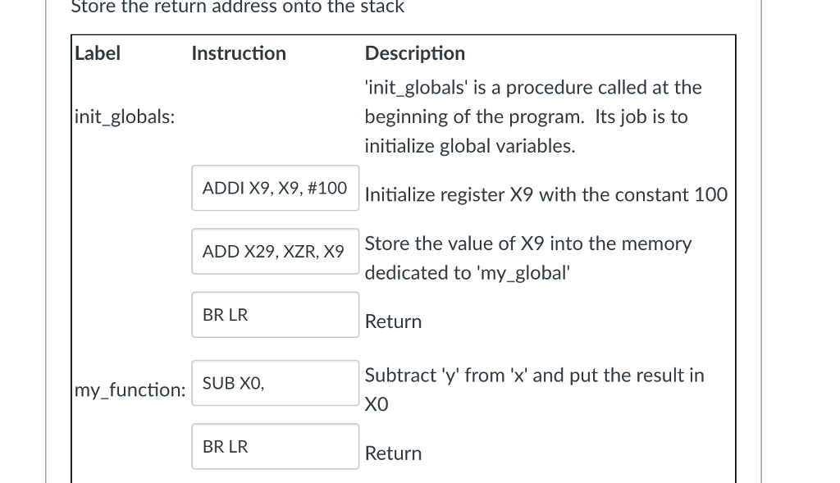Screen dimensions: 840x483
Task: Select the ADDI X9, X9, #100 instruction box
Action: [x=275, y=188]
